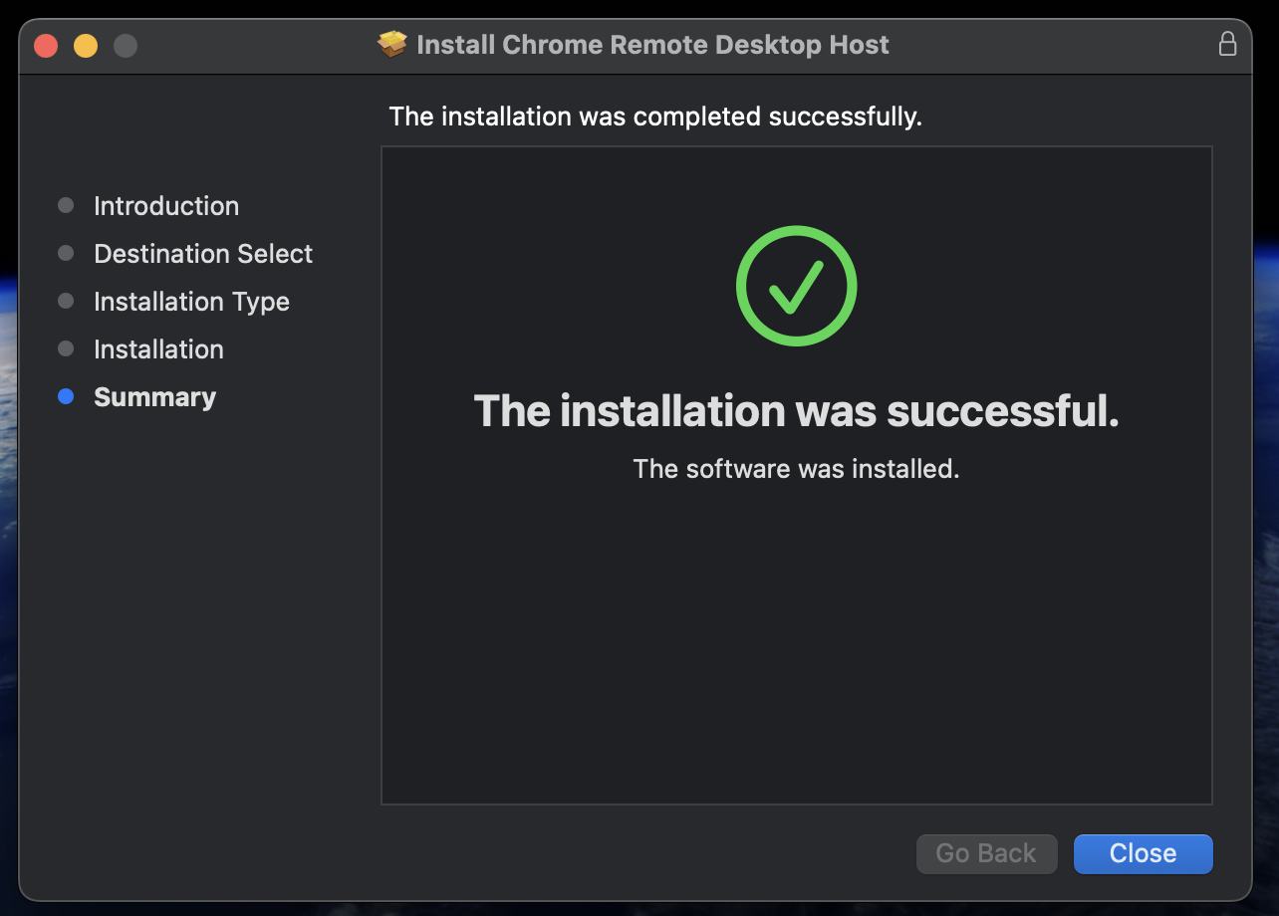Click the package icon in title bar
Screen dimensions: 1279x916
pyautogui.click(x=393, y=45)
